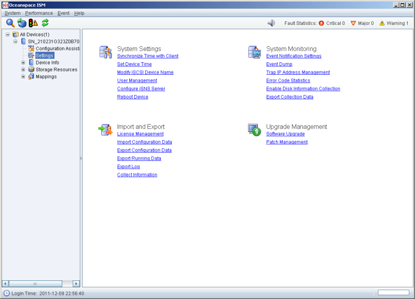Collapse the All Devices tree node
This screenshot has width=415, height=299.
tap(8, 34)
